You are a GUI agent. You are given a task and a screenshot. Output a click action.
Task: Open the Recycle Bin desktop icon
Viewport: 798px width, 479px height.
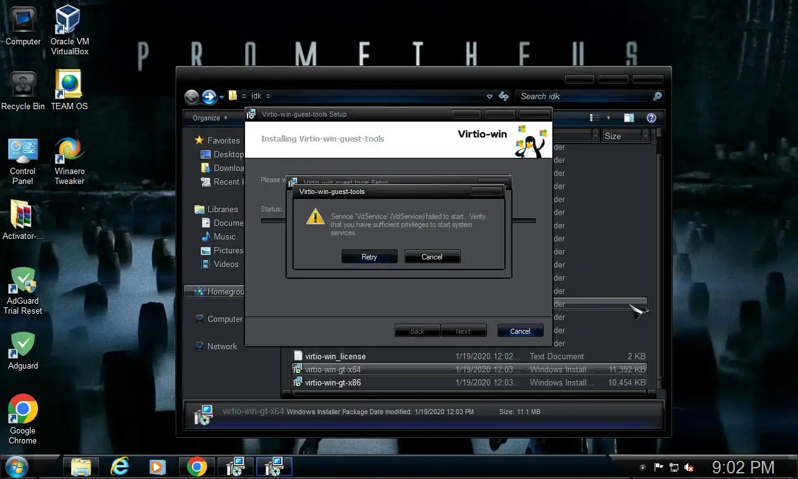click(23, 90)
